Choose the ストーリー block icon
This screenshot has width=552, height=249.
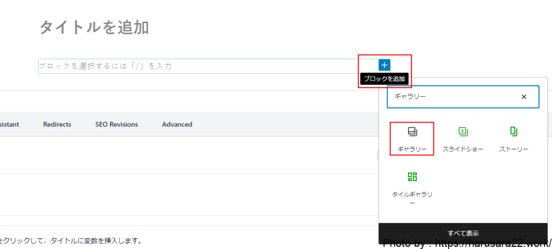513,131
